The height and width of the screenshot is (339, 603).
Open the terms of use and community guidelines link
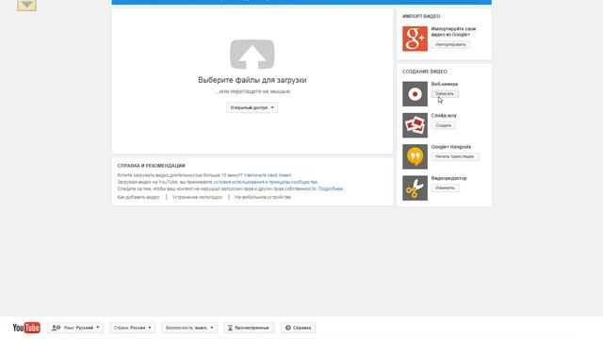[x=266, y=182]
